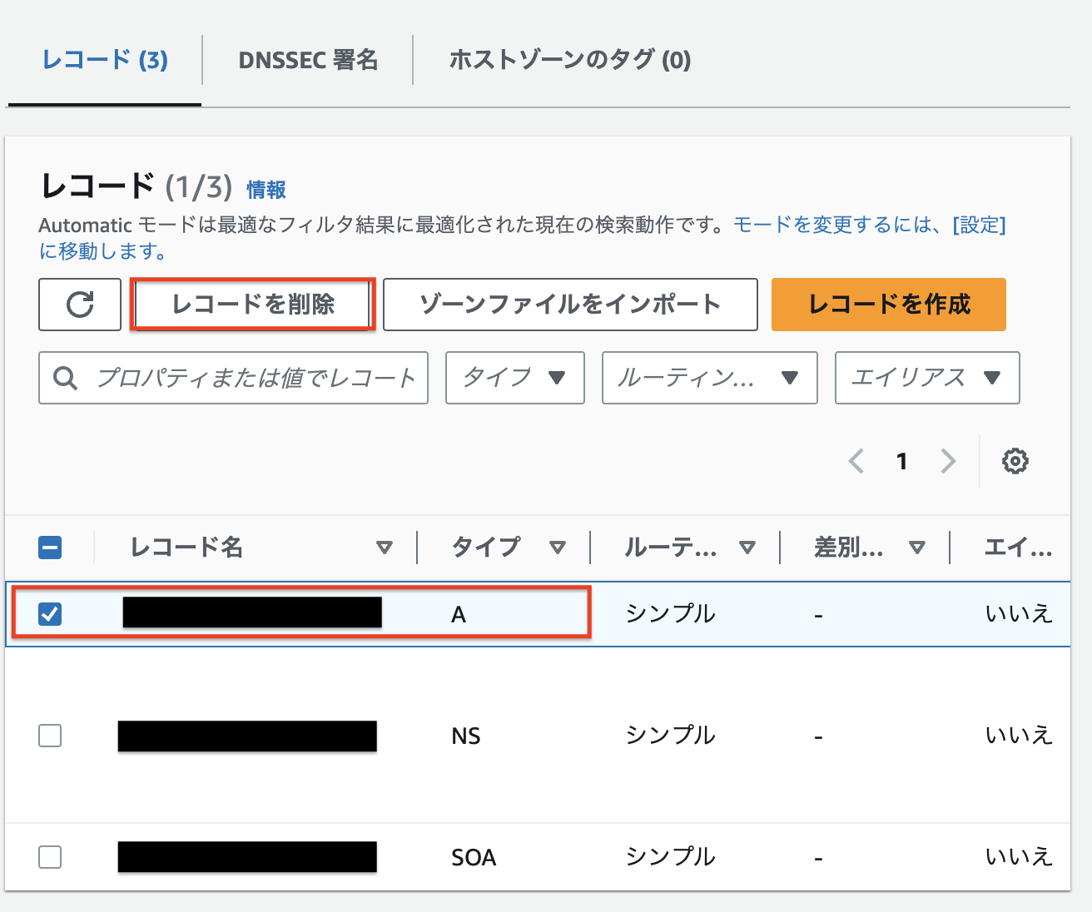Image resolution: width=1092 pixels, height=912 pixels.
Task: Click the refresh records icon
Action: [x=79, y=305]
